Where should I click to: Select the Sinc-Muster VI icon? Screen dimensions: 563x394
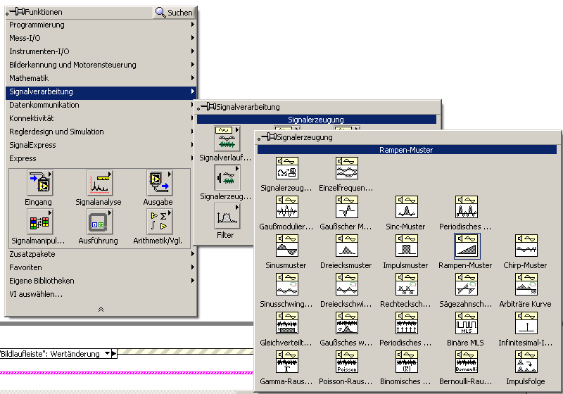pos(407,208)
